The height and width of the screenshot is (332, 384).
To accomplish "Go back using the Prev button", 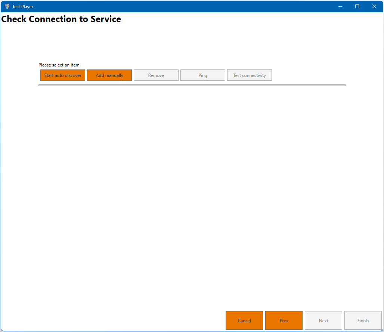I will click(284, 320).
